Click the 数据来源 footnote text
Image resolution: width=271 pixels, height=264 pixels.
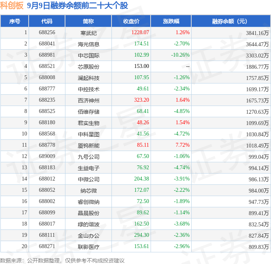[x=62, y=261]
